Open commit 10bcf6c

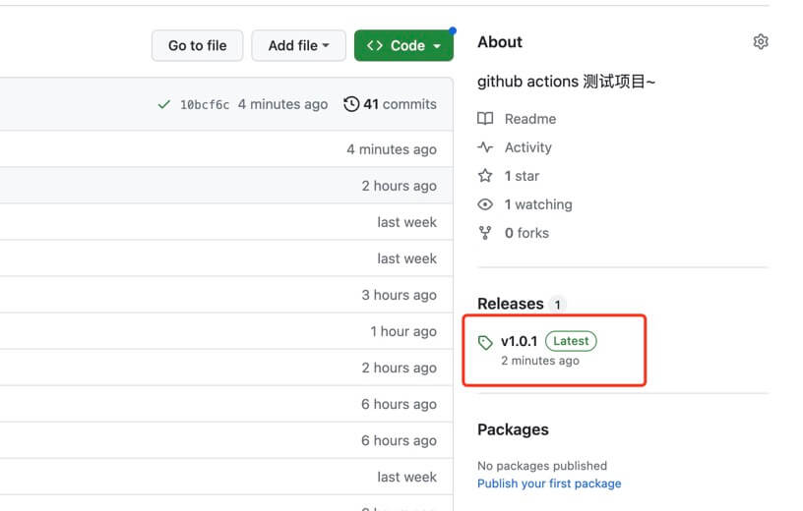[205, 105]
